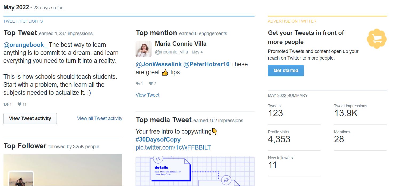Click the pen icon in media image
The image size is (397, 186).
point(227,181)
